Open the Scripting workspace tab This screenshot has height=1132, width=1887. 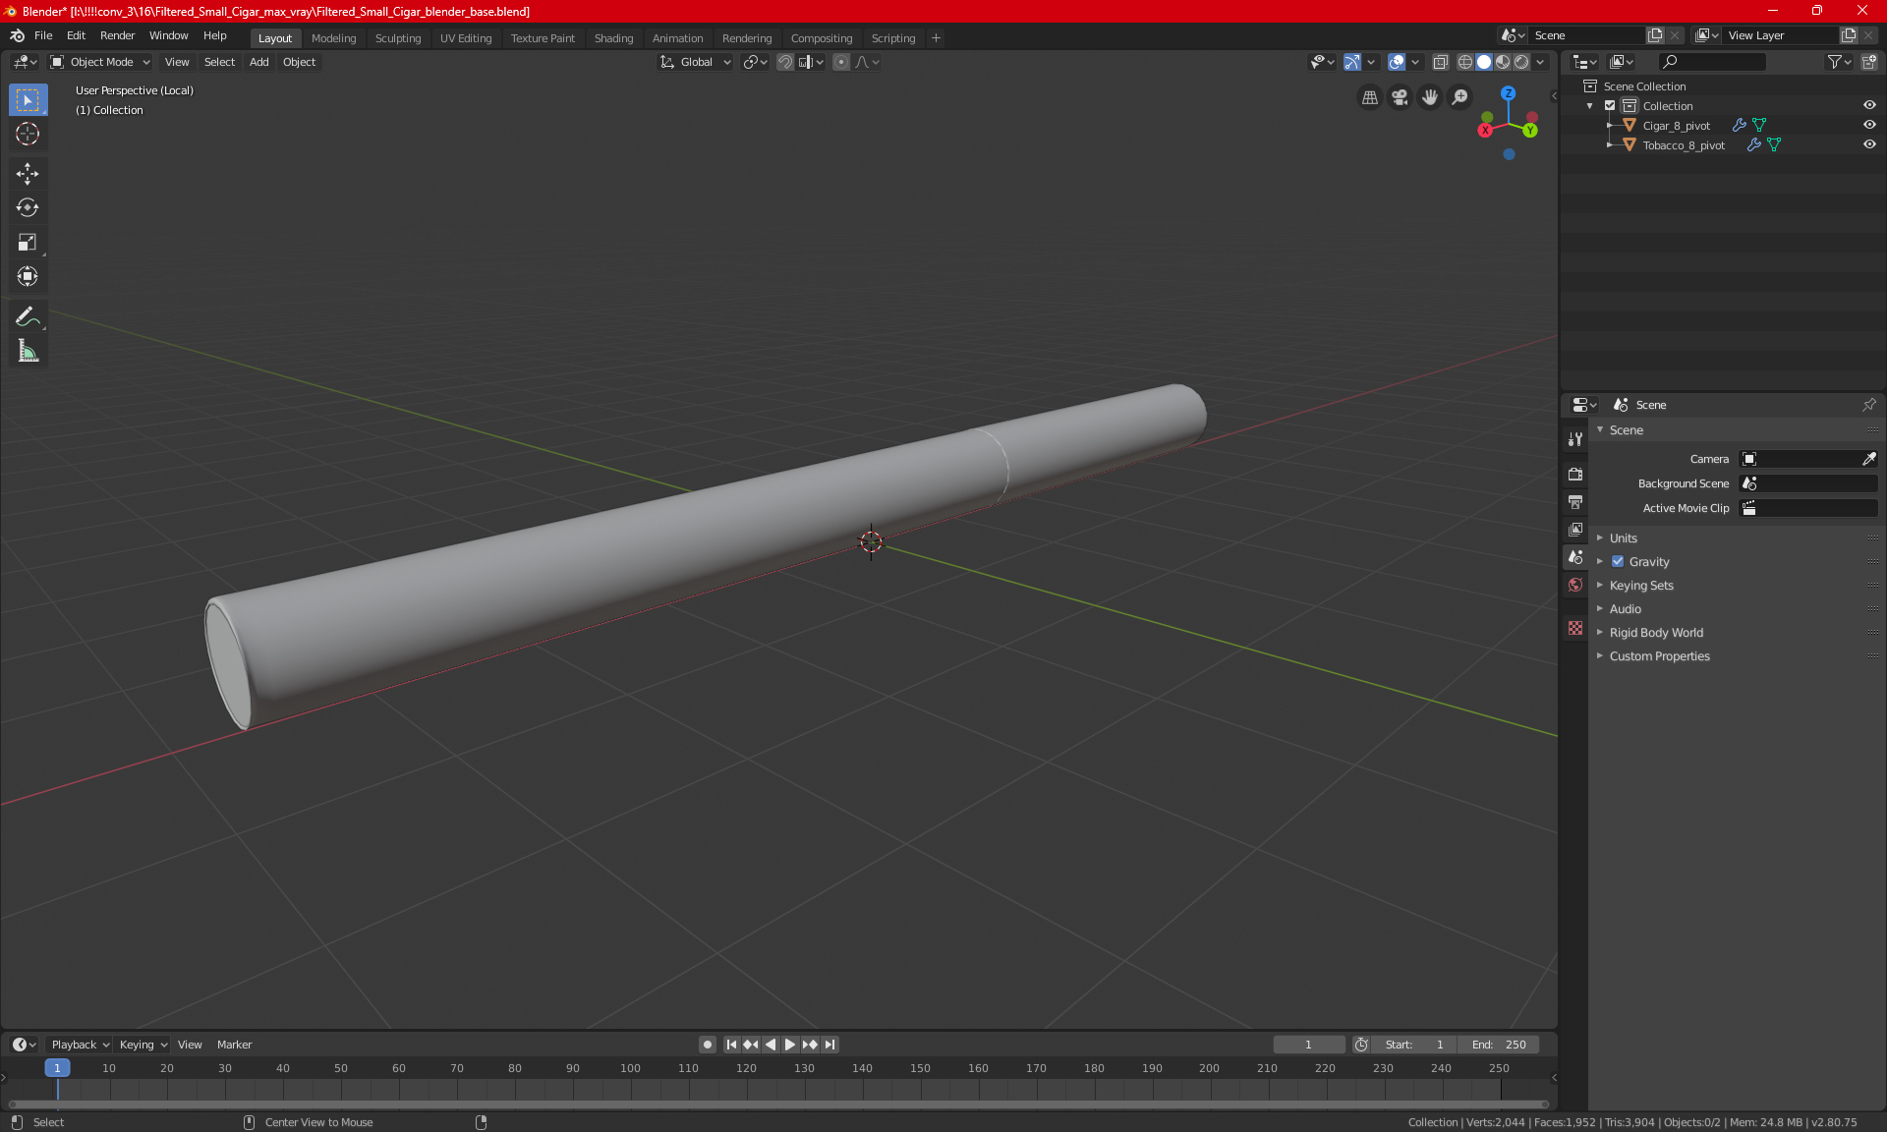coord(892,36)
